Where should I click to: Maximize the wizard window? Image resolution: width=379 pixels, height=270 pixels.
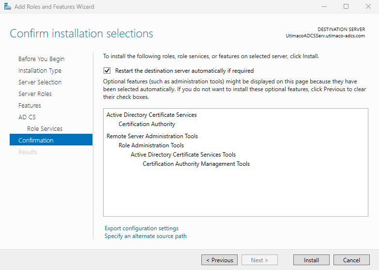346,7
